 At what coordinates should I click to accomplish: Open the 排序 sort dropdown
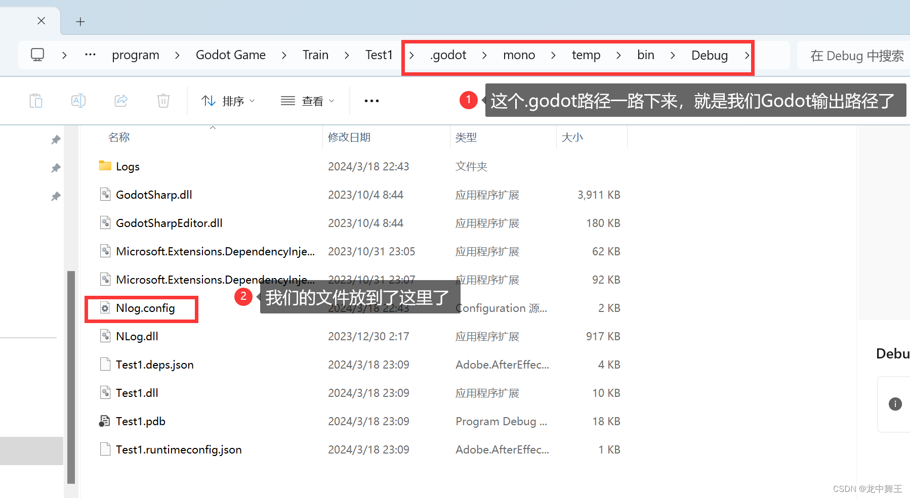pos(228,101)
